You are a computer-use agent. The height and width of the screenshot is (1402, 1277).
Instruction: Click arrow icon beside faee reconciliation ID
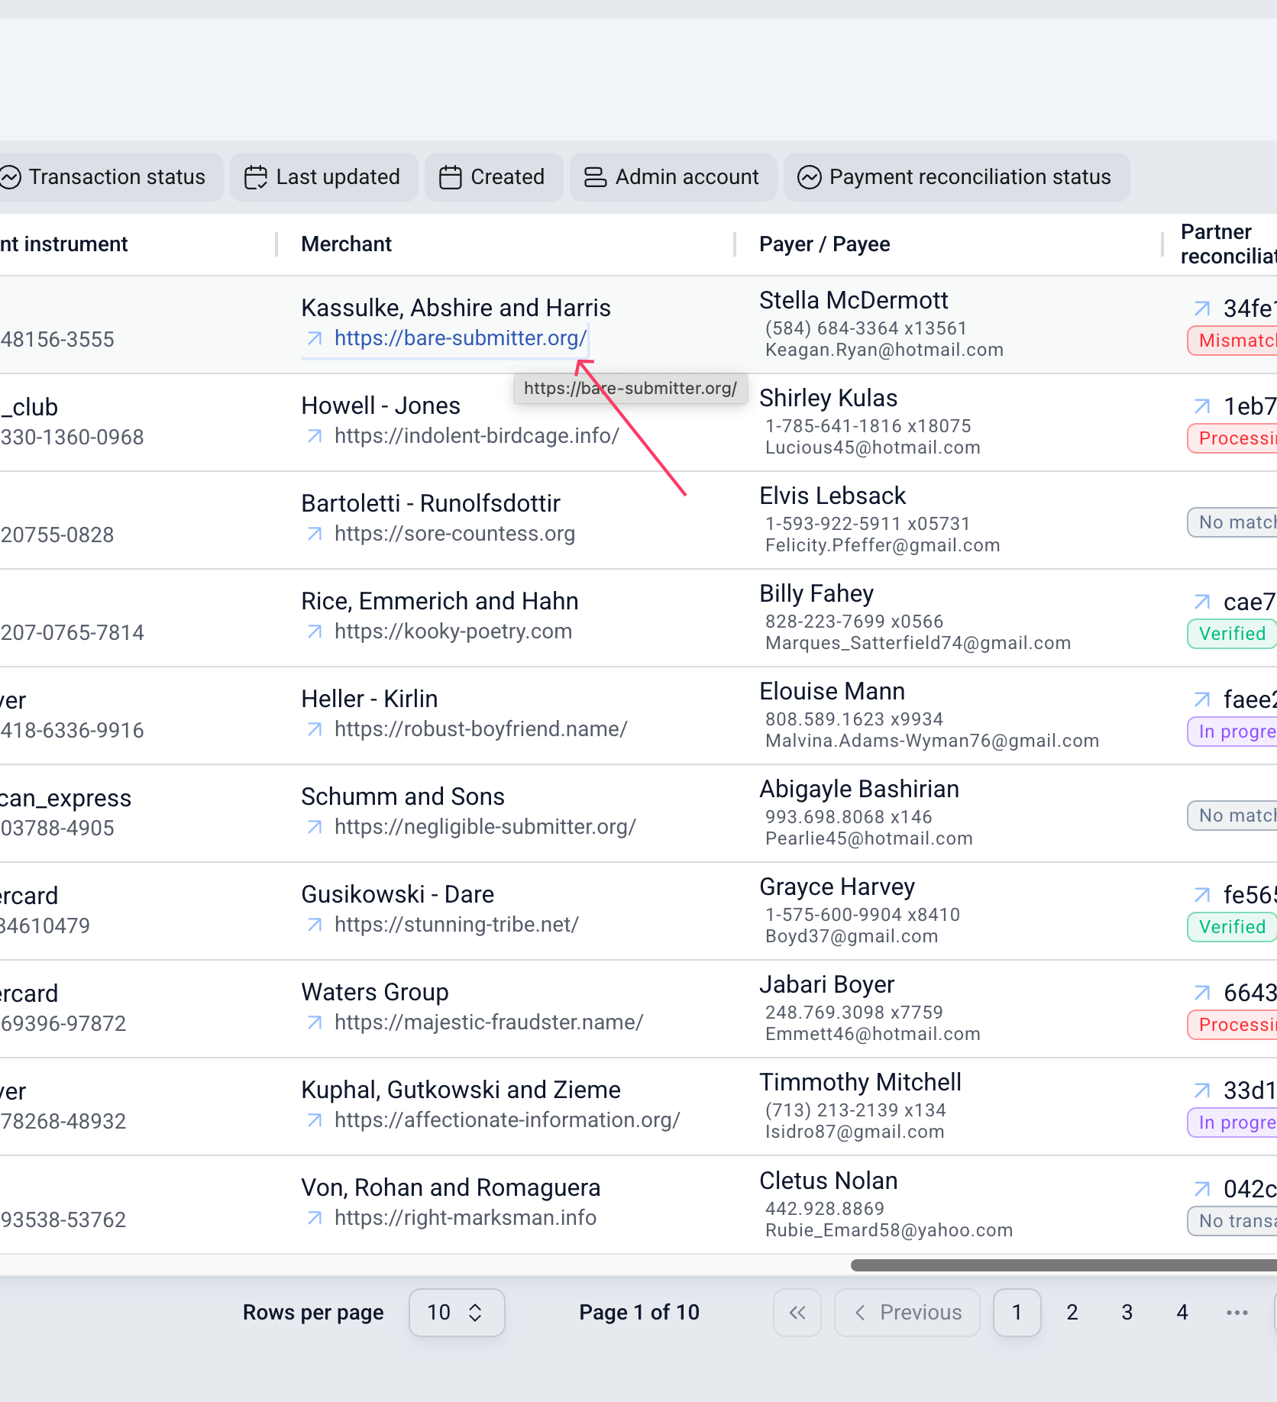tap(1202, 699)
